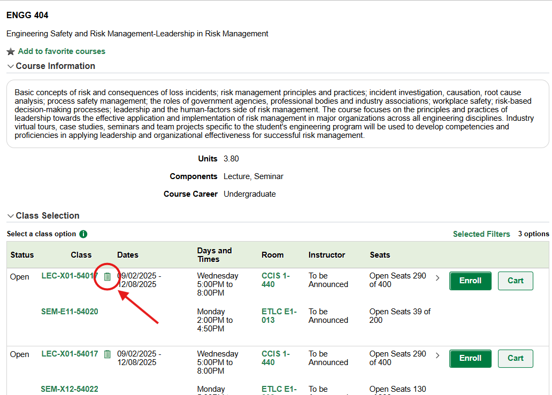Image resolution: width=552 pixels, height=395 pixels.
Task: Expand details arrow on the first class option
Action: click(437, 278)
